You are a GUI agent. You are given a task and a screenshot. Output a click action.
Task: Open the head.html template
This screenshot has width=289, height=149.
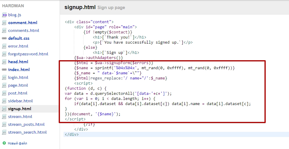click(18, 62)
